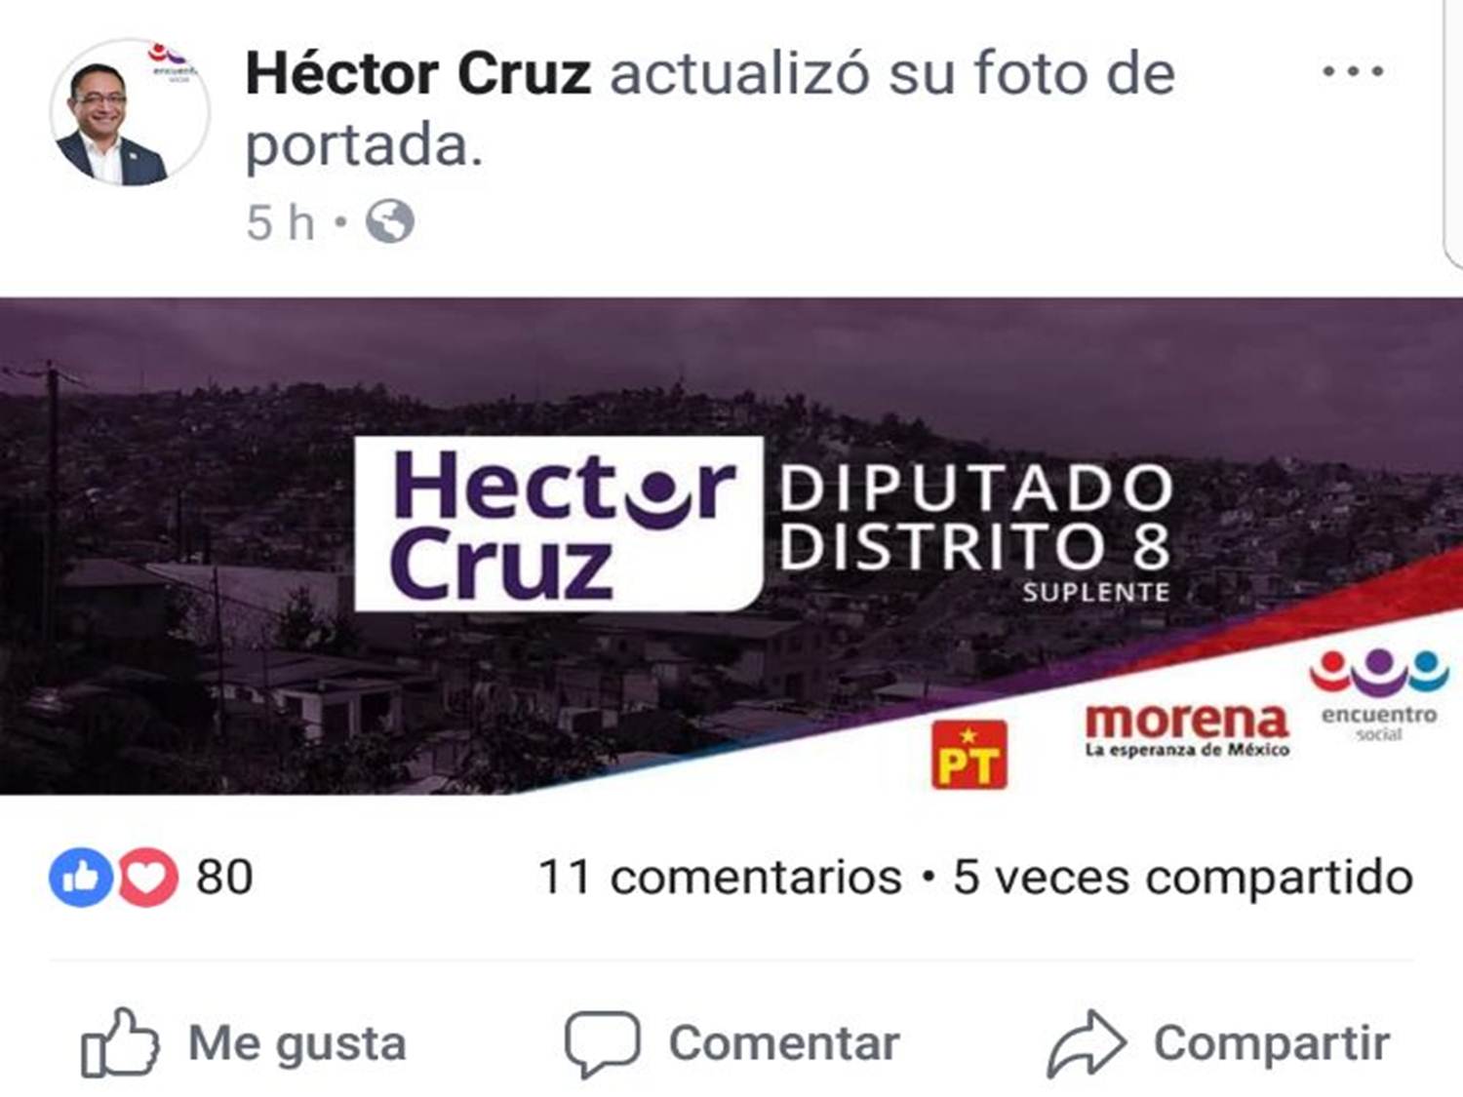The height and width of the screenshot is (1097, 1463).
Task: Click the morena logo on cover
Action: coord(1187,729)
